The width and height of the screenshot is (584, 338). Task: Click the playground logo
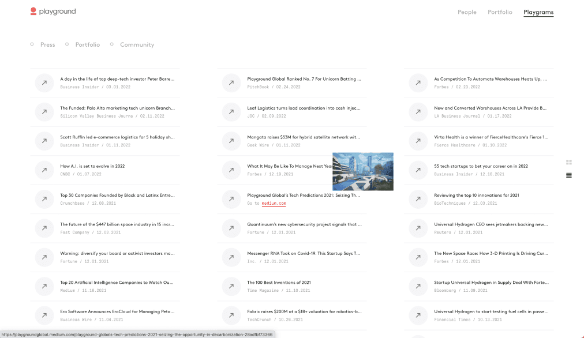(53, 12)
